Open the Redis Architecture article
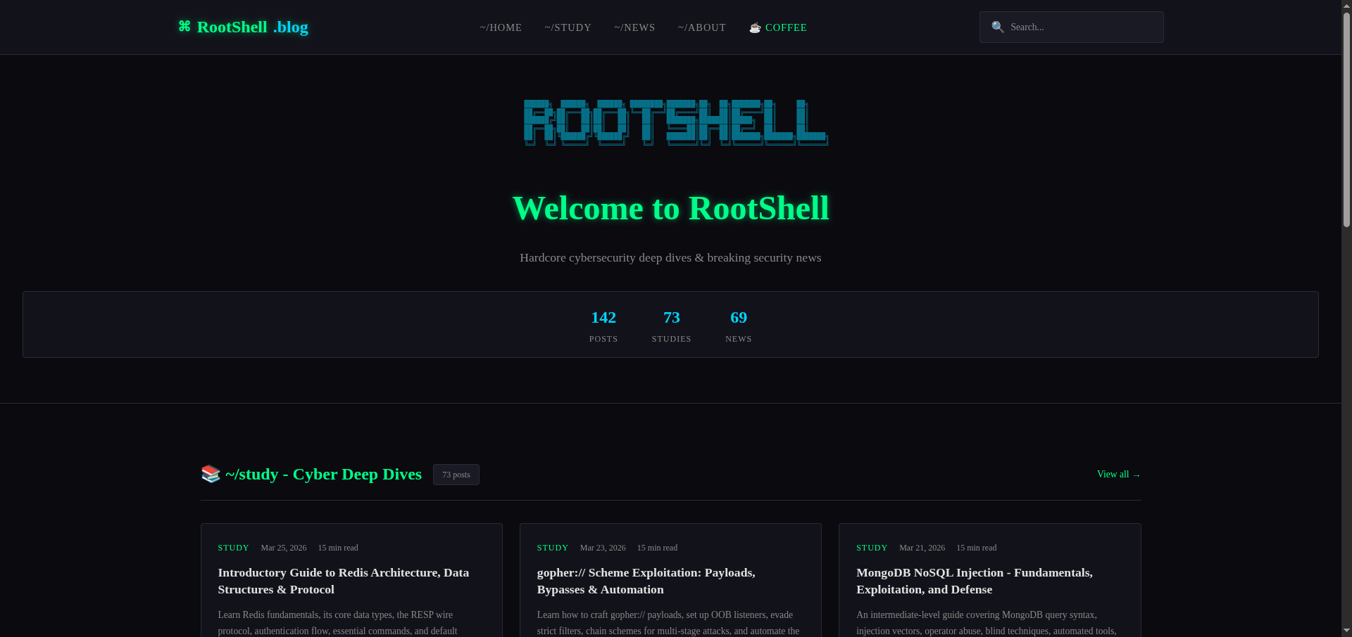Screen dimensions: 1352x637 pyautogui.click(x=343, y=581)
